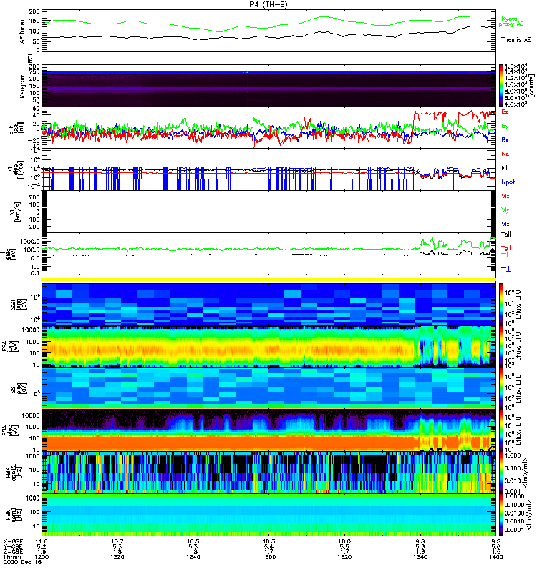
Task: Click the 1.6×10^4 keogram colorbar value
Action: 516,66
